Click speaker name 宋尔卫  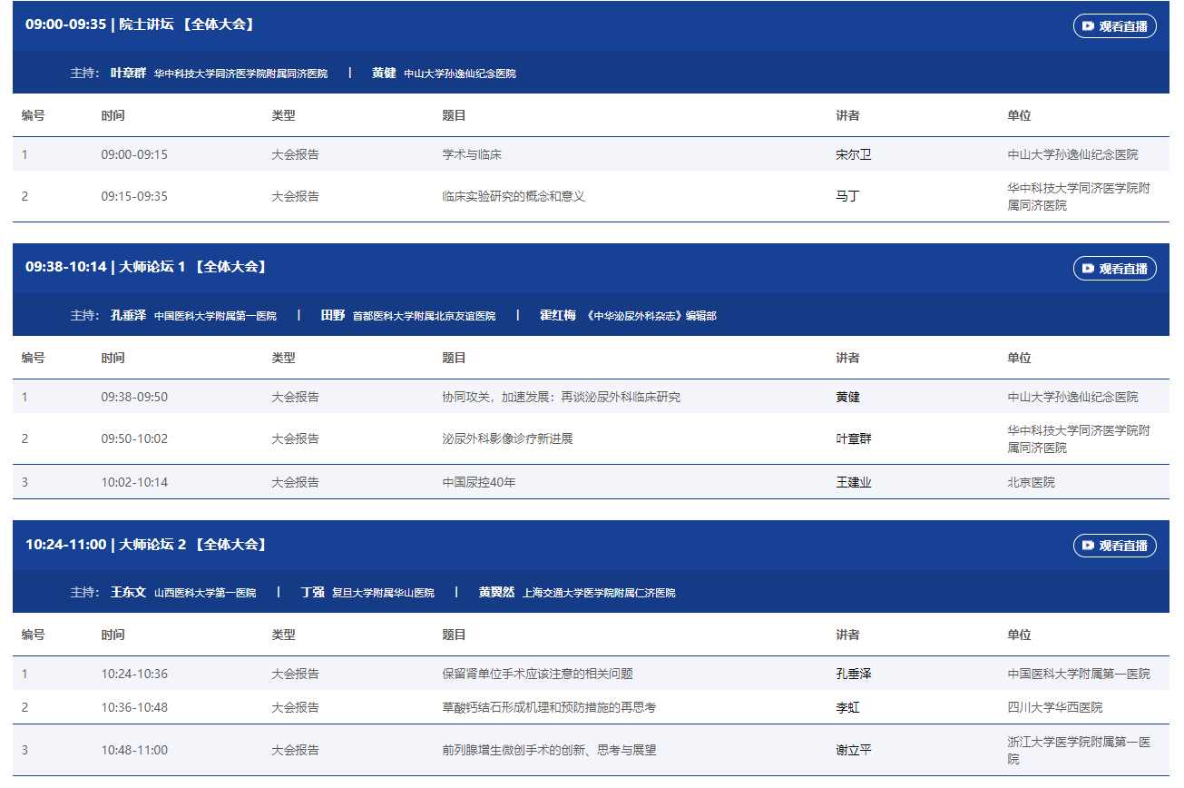854,154
